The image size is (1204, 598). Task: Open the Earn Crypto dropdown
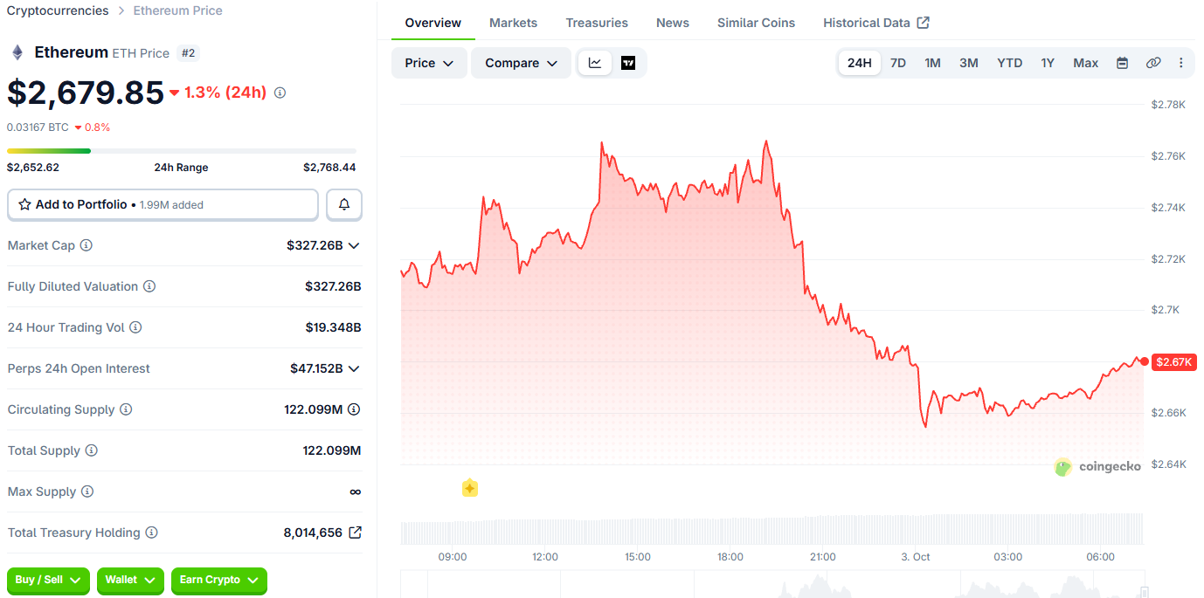(219, 580)
